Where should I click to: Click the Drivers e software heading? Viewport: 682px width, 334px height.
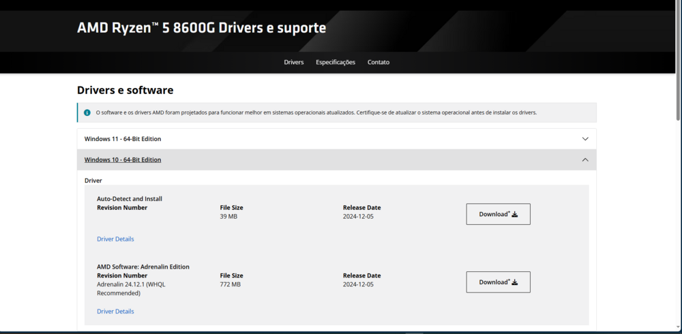pos(125,90)
